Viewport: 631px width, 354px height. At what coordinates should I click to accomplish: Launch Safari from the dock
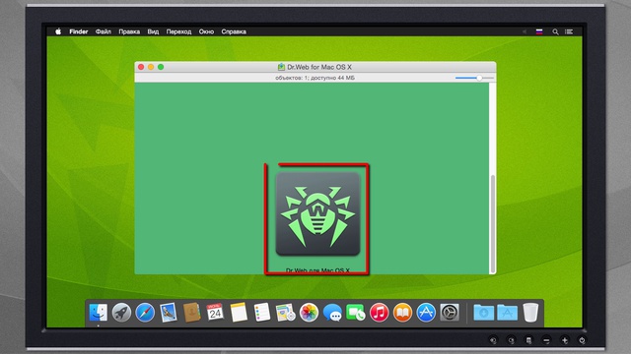click(145, 313)
